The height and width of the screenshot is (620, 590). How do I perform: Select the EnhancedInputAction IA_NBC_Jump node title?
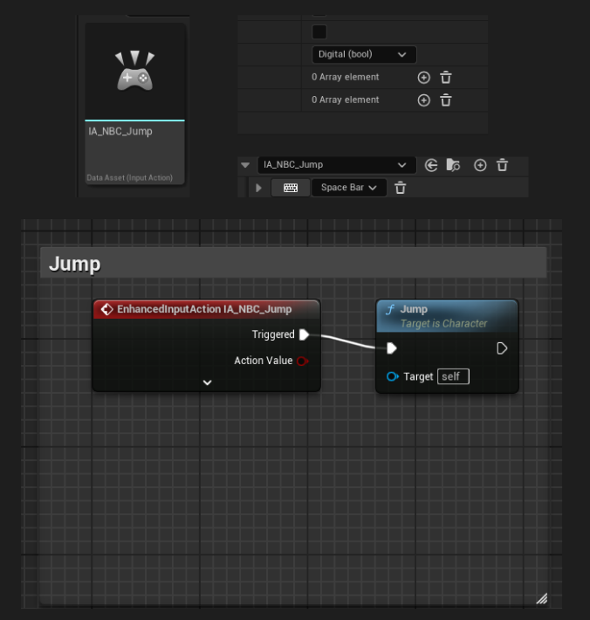206,309
